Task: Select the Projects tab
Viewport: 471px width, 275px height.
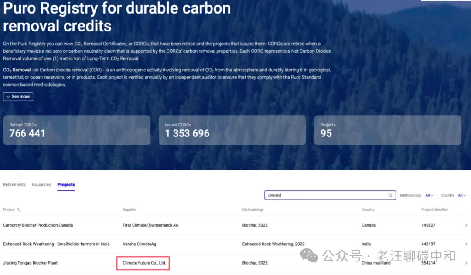Action: 66,185
